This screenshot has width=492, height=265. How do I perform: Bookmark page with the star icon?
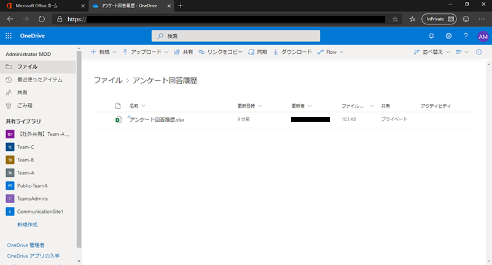pyautogui.click(x=395, y=19)
